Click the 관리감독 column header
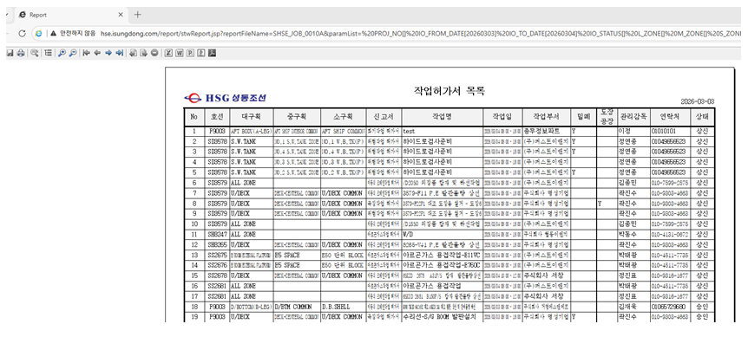Viewport: 748px width, 337px height. pyautogui.click(x=633, y=117)
